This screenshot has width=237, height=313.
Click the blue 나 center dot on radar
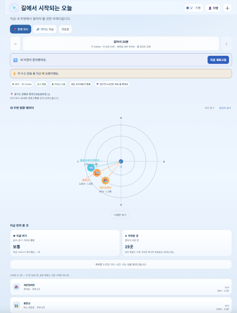click(x=121, y=161)
